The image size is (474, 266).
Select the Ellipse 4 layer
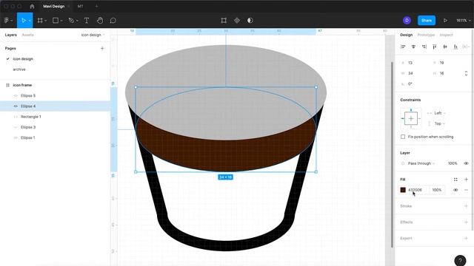tap(55, 106)
